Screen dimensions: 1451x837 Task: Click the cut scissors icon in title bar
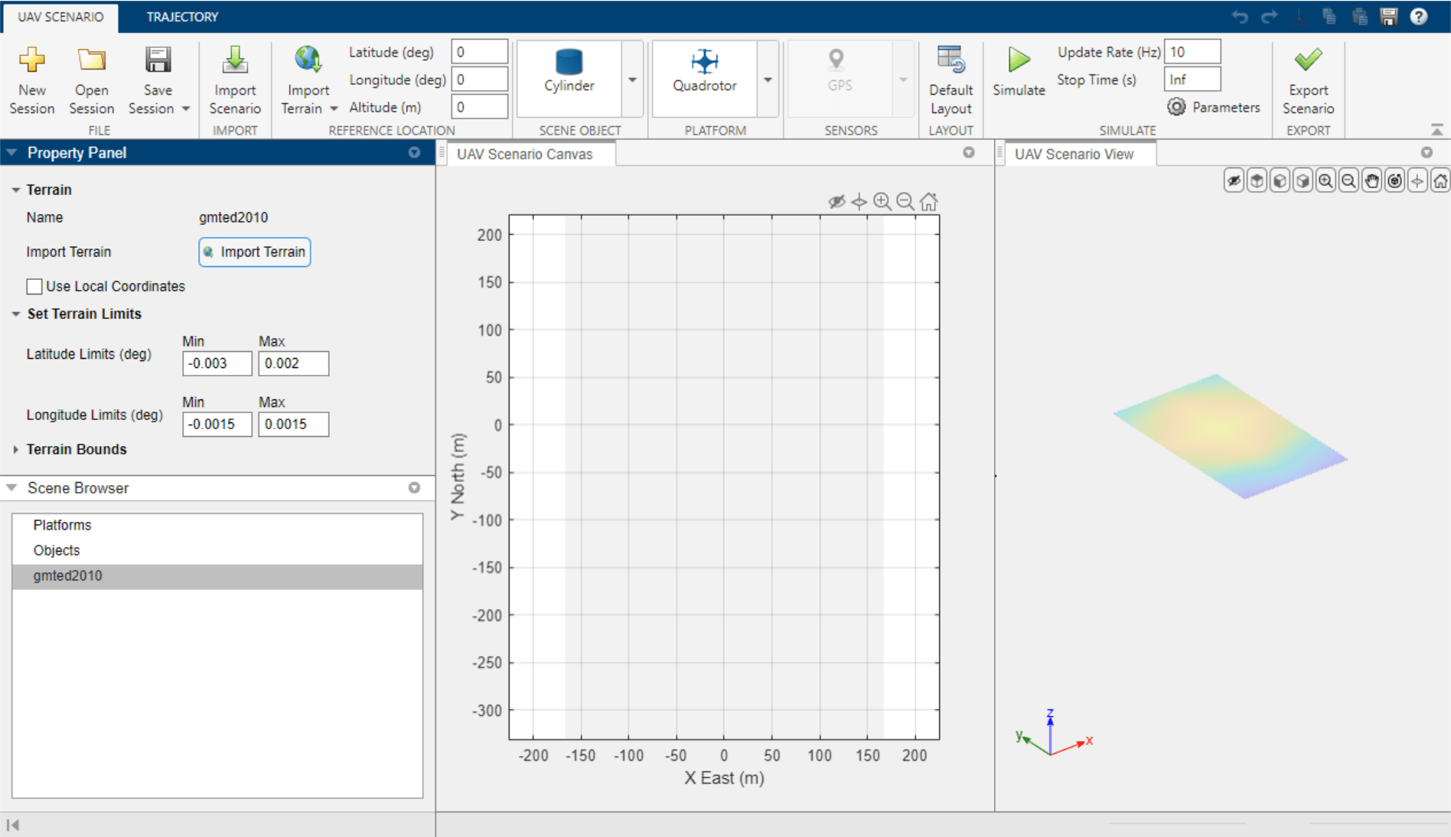(x=1299, y=17)
